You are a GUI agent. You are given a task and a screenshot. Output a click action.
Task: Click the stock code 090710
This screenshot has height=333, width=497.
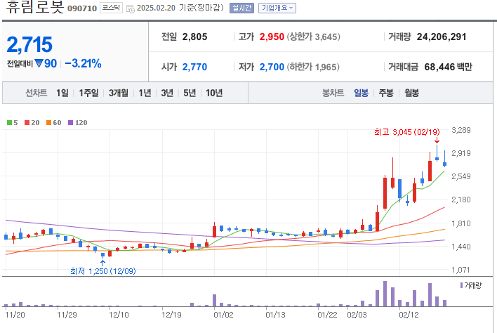(x=82, y=8)
